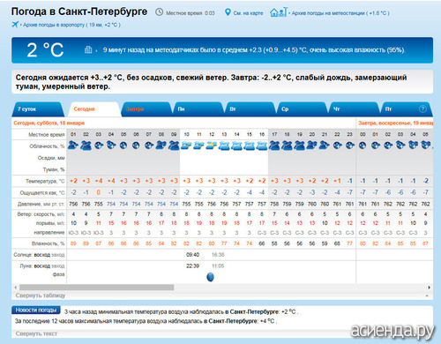Select the Ср day tab
This screenshot has height=344, width=441.
302,109
